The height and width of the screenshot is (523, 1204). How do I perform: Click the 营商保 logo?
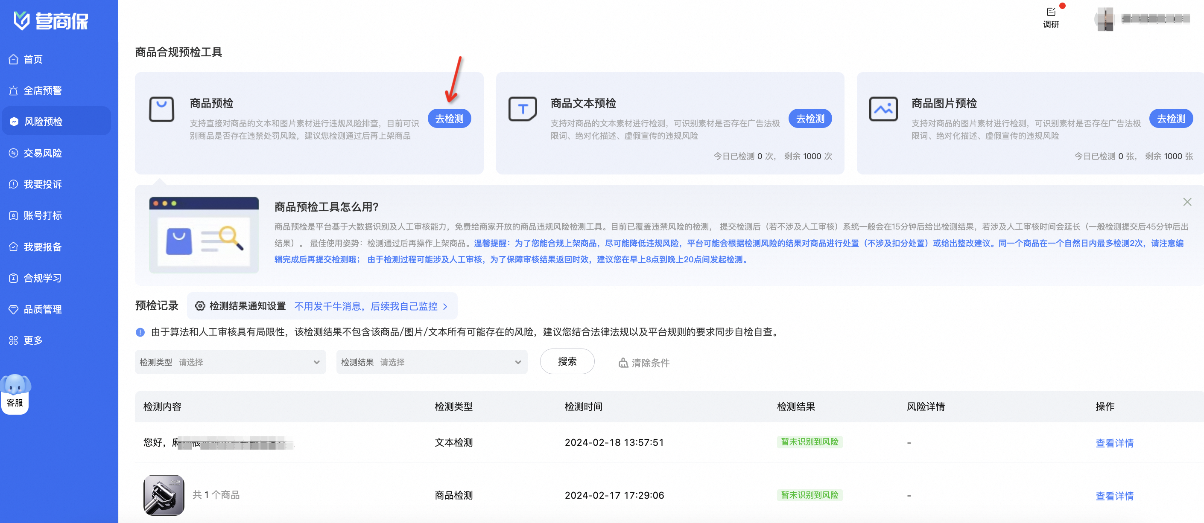50,21
